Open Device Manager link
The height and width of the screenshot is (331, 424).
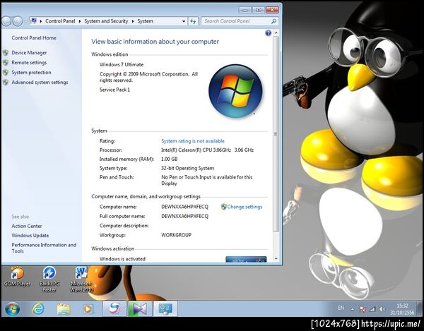pyautogui.click(x=29, y=53)
